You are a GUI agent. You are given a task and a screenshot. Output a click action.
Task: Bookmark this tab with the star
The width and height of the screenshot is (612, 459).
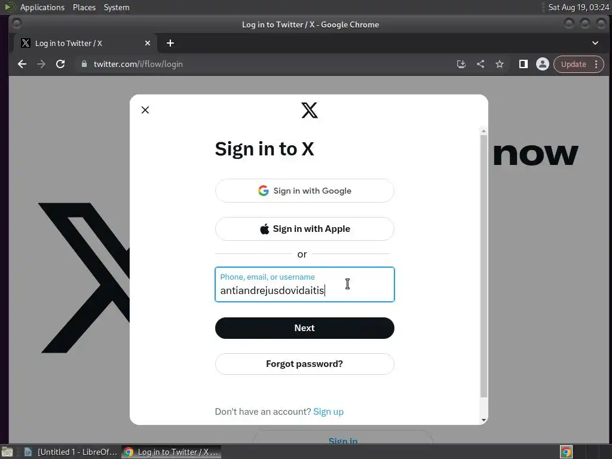click(x=500, y=64)
